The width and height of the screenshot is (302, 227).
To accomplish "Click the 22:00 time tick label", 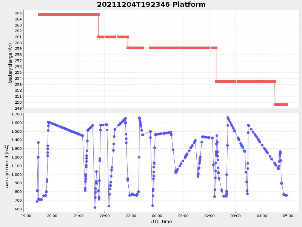I will coord(105,216).
